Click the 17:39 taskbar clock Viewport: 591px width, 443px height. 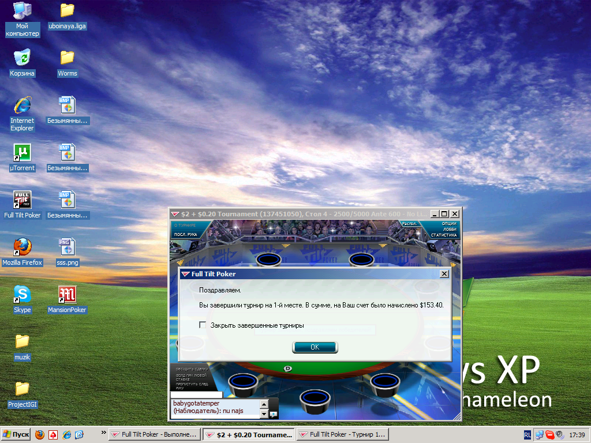577,435
